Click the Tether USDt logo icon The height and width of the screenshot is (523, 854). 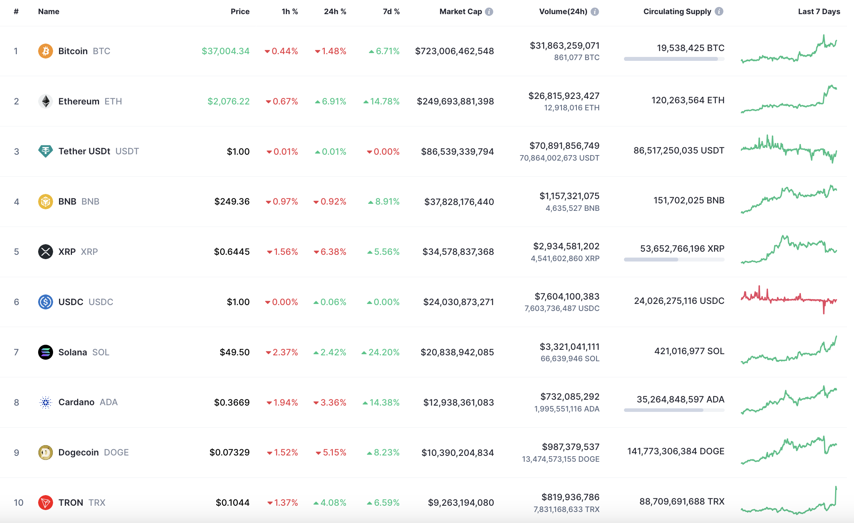(x=46, y=151)
